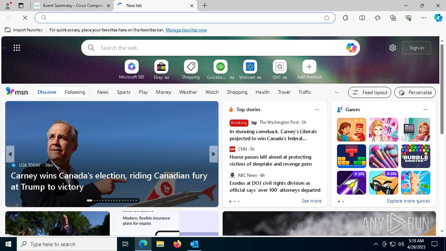446x251 pixels.
Task: Show previous carousel story arrow
Action: pos(10,154)
